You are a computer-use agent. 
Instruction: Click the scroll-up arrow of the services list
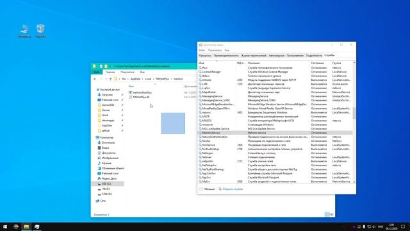(x=354, y=63)
